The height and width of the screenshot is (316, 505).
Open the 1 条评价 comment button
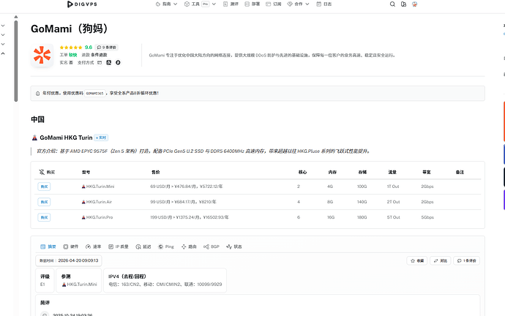[x=467, y=261]
